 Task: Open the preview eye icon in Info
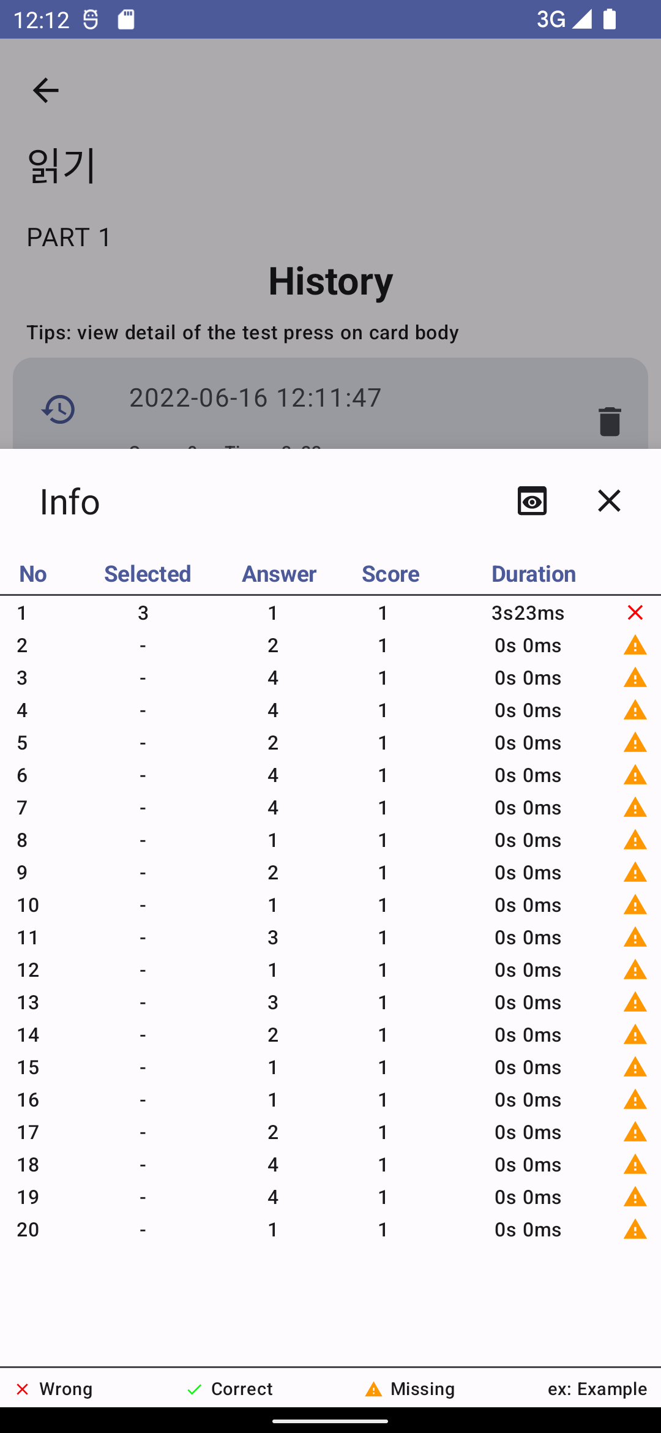point(532,501)
